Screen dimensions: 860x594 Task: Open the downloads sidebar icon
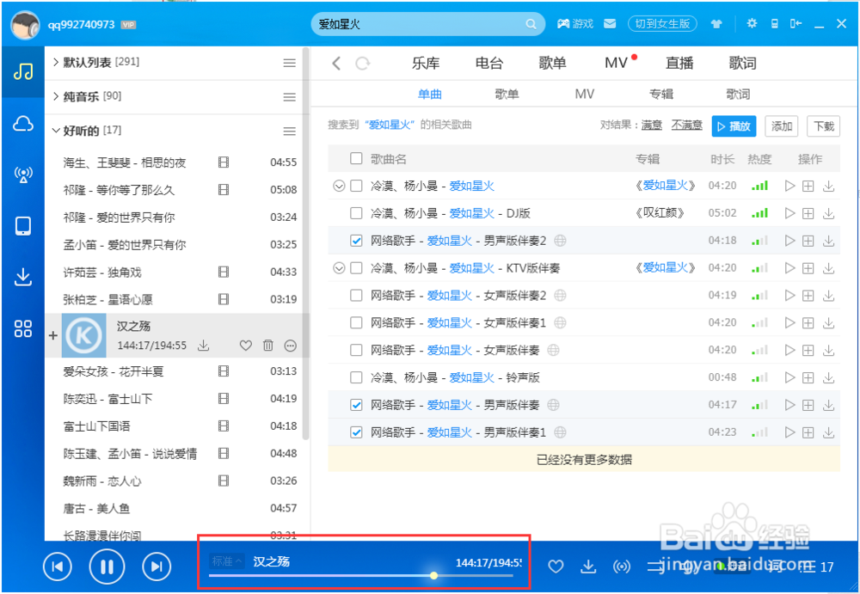(x=23, y=277)
